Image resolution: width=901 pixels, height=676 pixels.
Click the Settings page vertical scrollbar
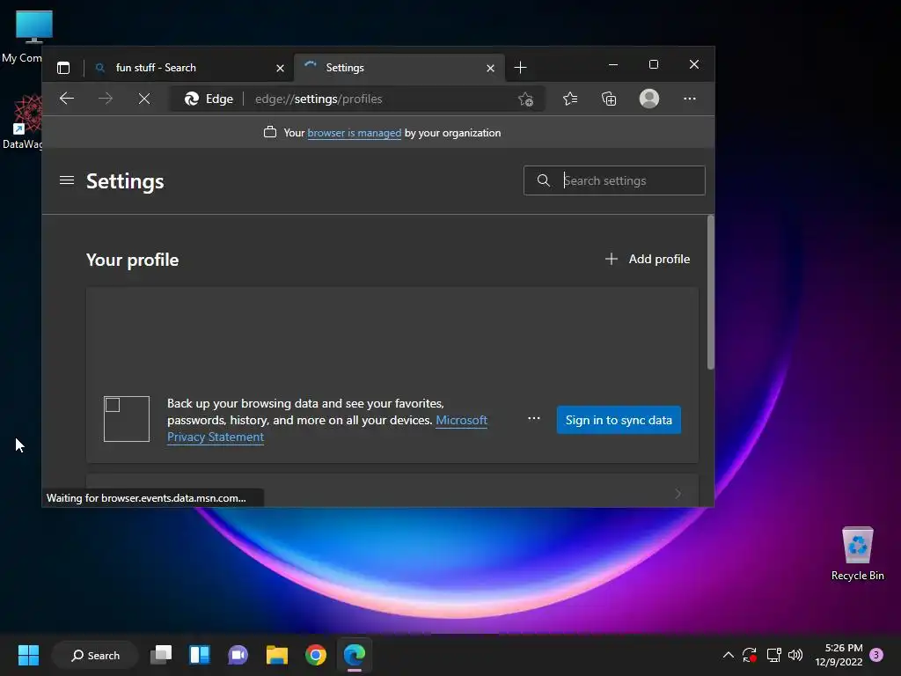coord(711,292)
